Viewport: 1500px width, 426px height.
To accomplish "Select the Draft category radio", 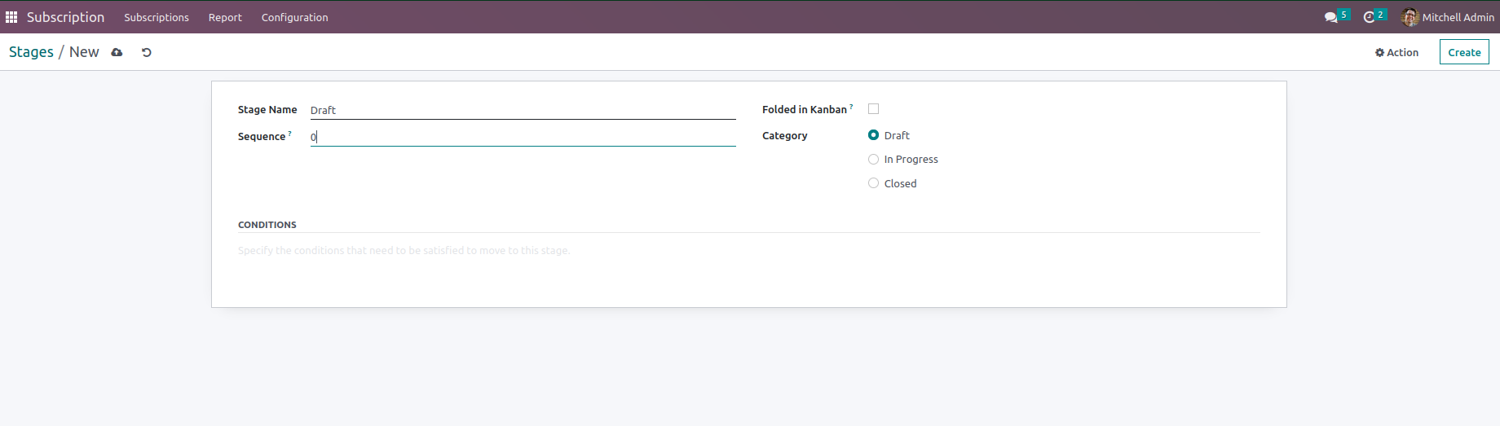I will pyautogui.click(x=873, y=135).
